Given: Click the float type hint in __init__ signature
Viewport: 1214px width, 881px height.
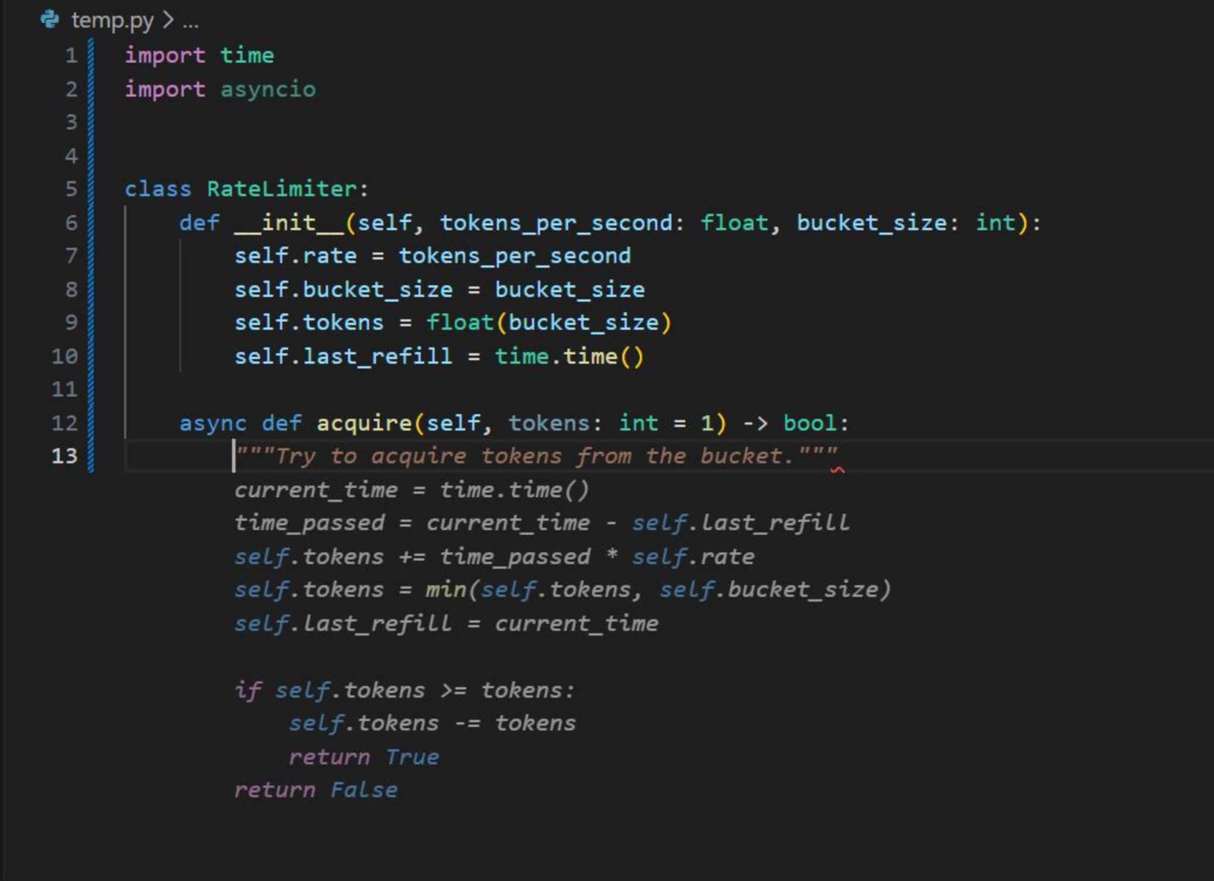Looking at the screenshot, I should [734, 223].
